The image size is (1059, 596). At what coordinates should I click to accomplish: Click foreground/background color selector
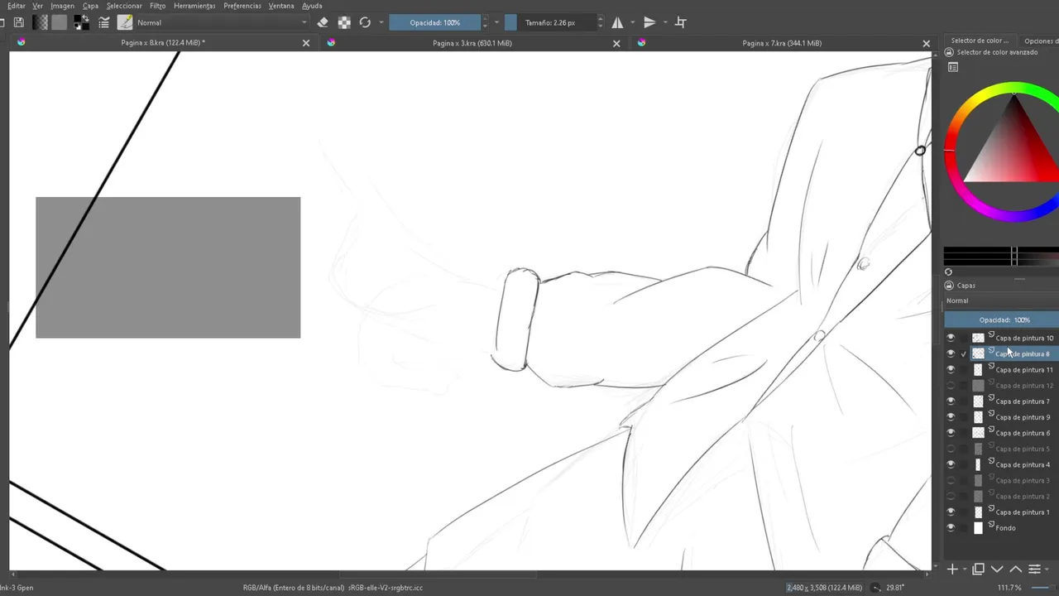[x=81, y=22]
